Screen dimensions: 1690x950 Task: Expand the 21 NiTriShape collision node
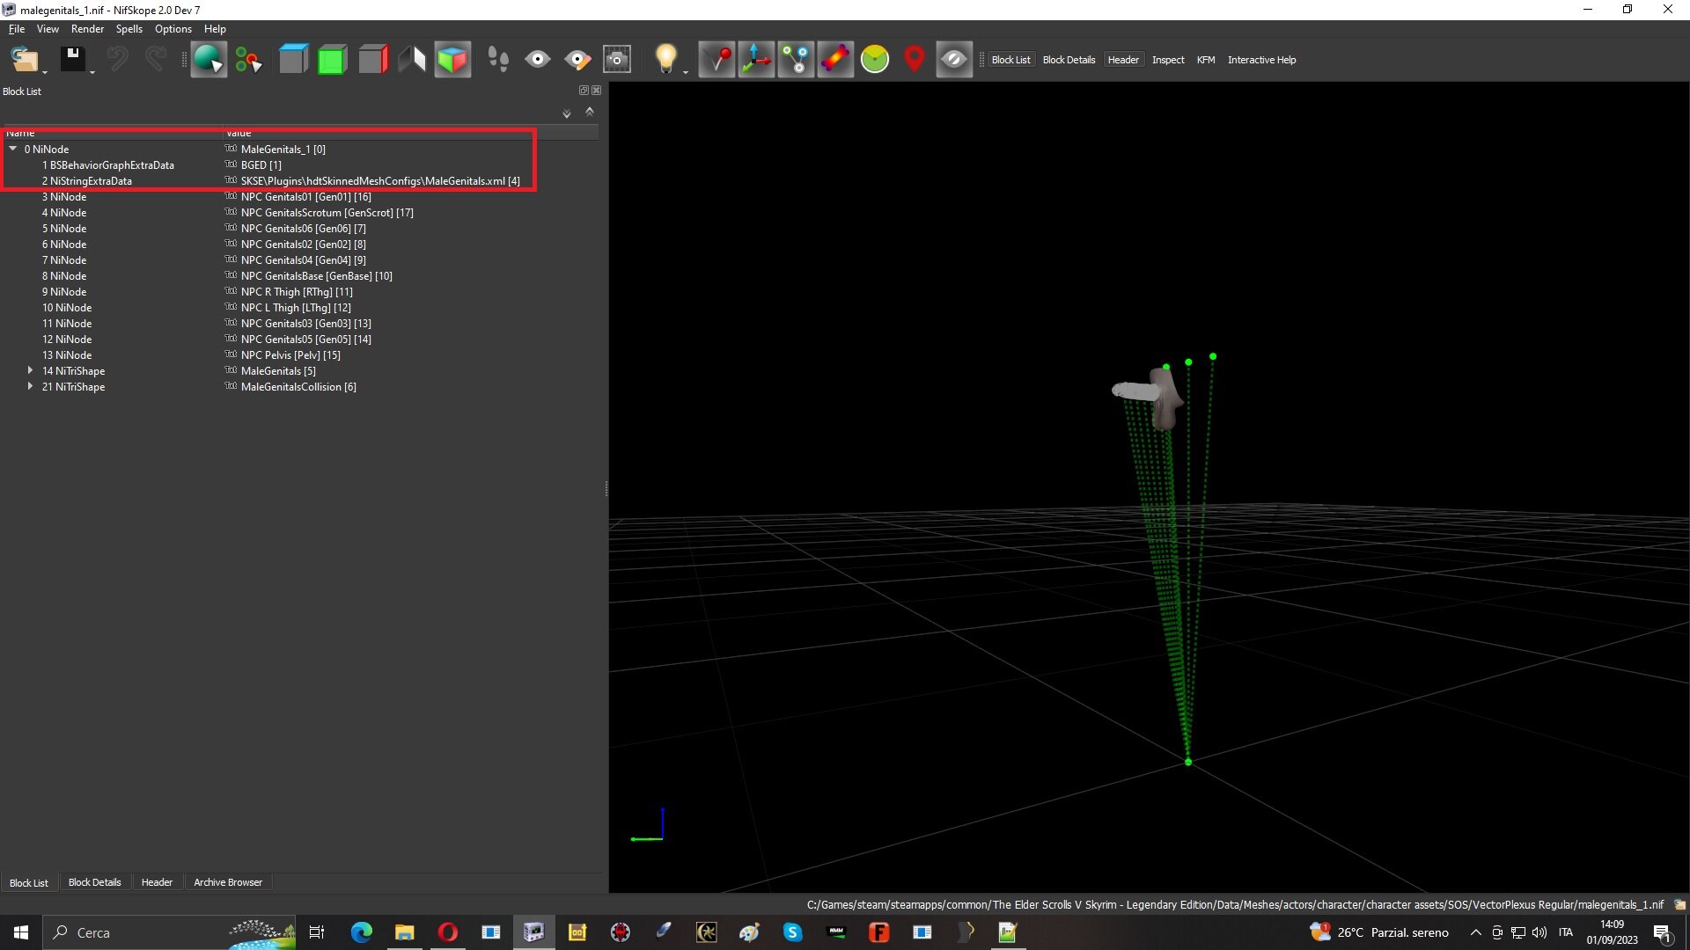[x=31, y=386]
